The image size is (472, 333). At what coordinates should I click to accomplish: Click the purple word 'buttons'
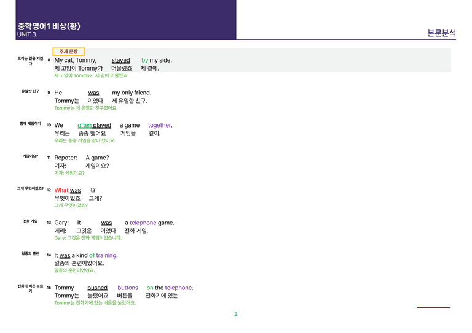128,288
